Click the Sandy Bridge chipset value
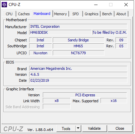The image size is (135, 134). tap(78, 40)
